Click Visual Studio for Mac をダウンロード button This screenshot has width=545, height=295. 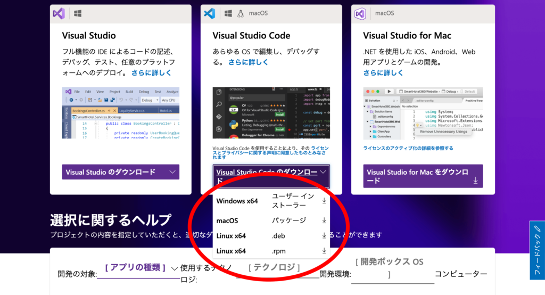pyautogui.click(x=423, y=176)
